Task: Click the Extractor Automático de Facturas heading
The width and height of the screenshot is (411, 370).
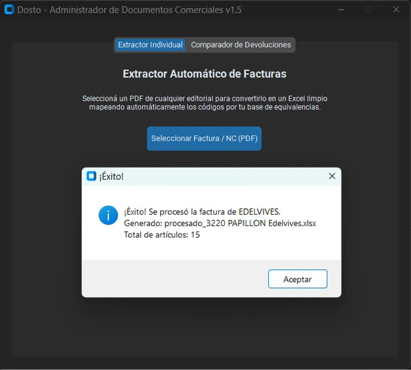Action: 204,74
